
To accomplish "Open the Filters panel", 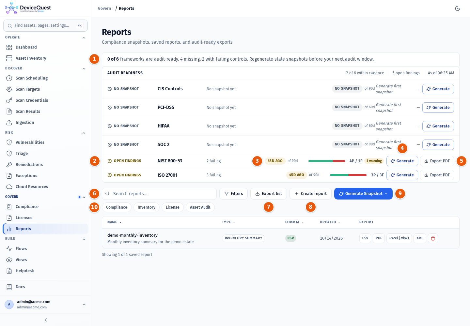I will [233, 194].
